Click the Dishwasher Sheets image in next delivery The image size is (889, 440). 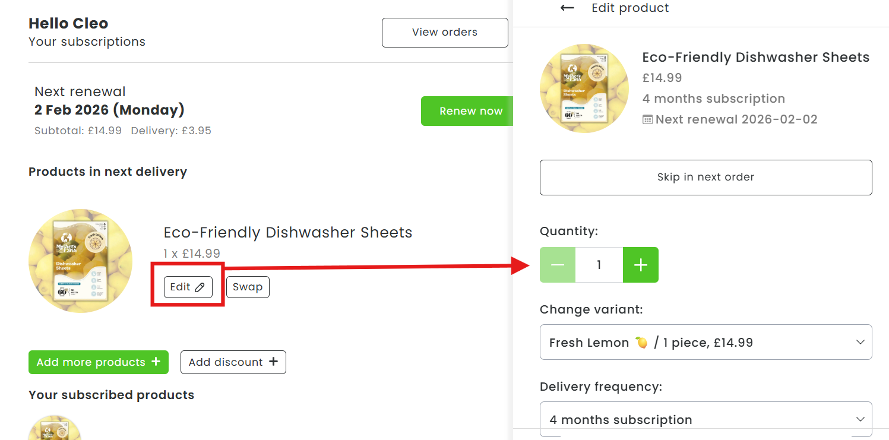click(x=80, y=261)
